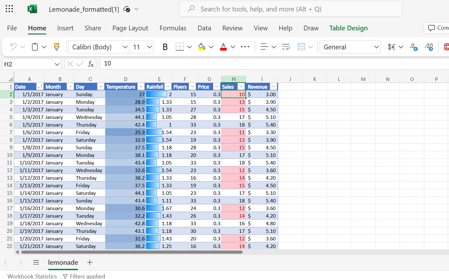This screenshot has width=449, height=279.
Task: Click the Filters applied status indicator
Action: 84,276
